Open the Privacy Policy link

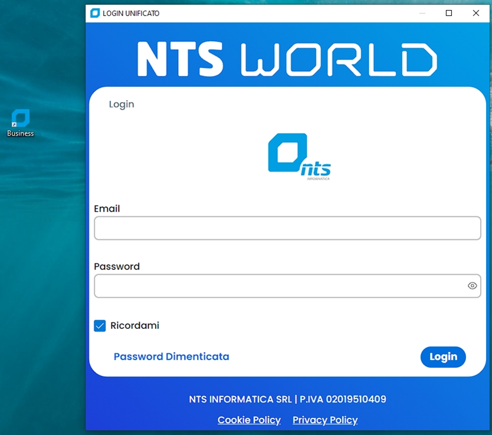tap(325, 420)
